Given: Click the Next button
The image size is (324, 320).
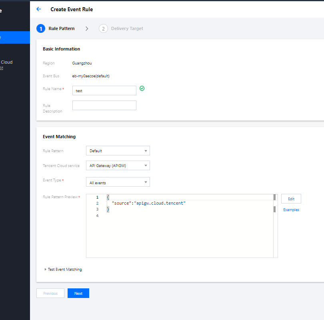Looking at the screenshot, I should click(78, 293).
